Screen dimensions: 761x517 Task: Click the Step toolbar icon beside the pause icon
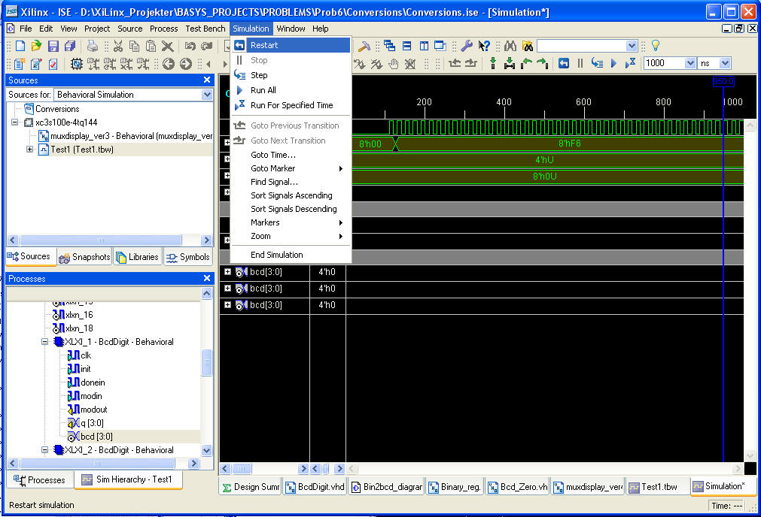tap(597, 63)
